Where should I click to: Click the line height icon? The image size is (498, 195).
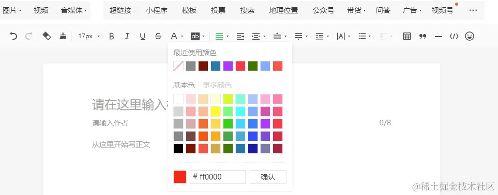[x=320, y=36]
